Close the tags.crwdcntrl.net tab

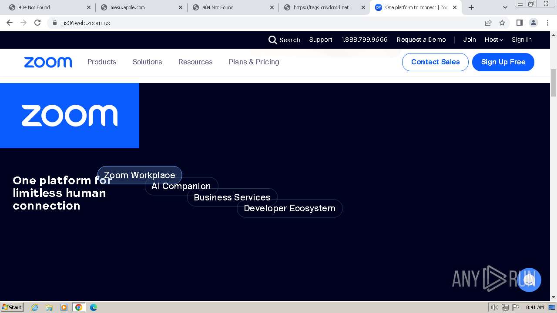[x=363, y=7]
